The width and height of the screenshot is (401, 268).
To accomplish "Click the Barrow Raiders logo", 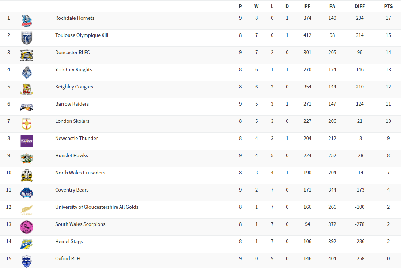I will pos(27,107).
